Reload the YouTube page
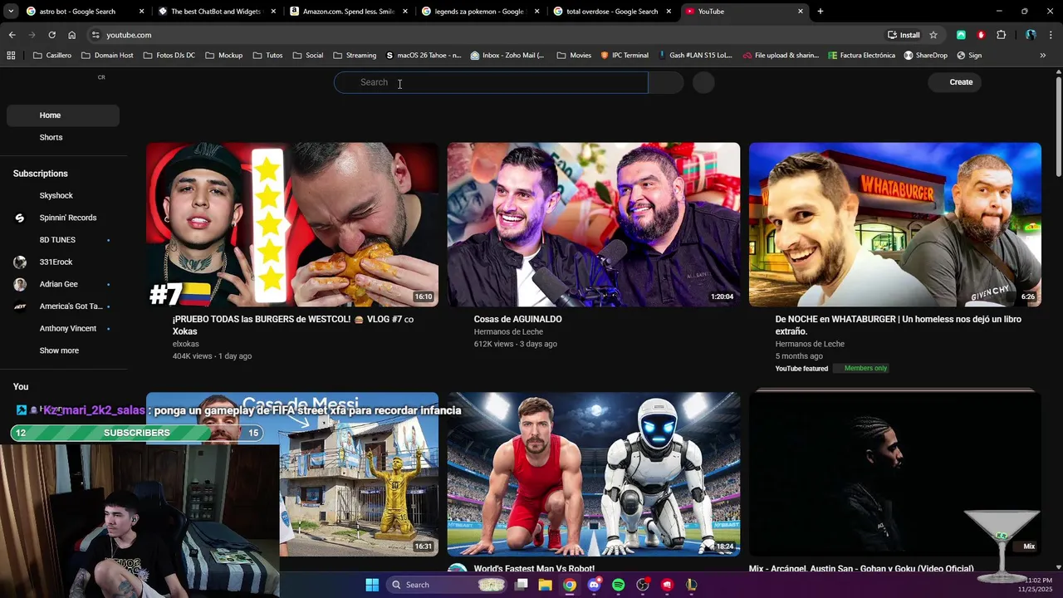This screenshot has width=1063, height=598. 51,35
